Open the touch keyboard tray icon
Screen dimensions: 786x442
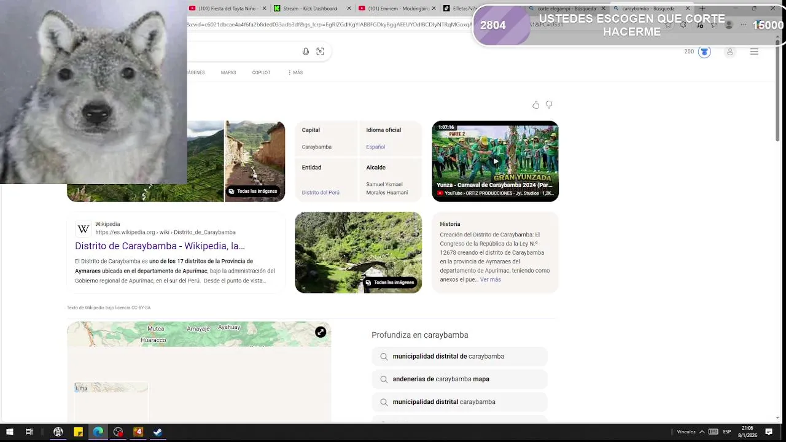click(x=713, y=432)
